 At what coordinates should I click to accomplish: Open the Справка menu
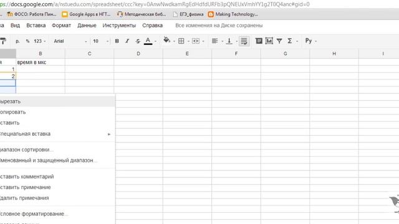click(x=152, y=26)
